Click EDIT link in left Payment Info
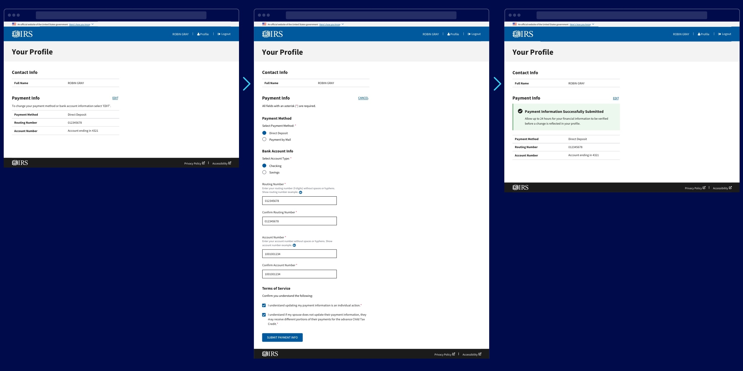 [115, 98]
